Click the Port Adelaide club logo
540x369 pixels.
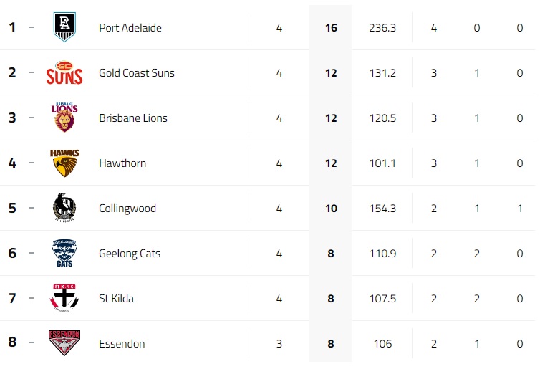coord(64,28)
